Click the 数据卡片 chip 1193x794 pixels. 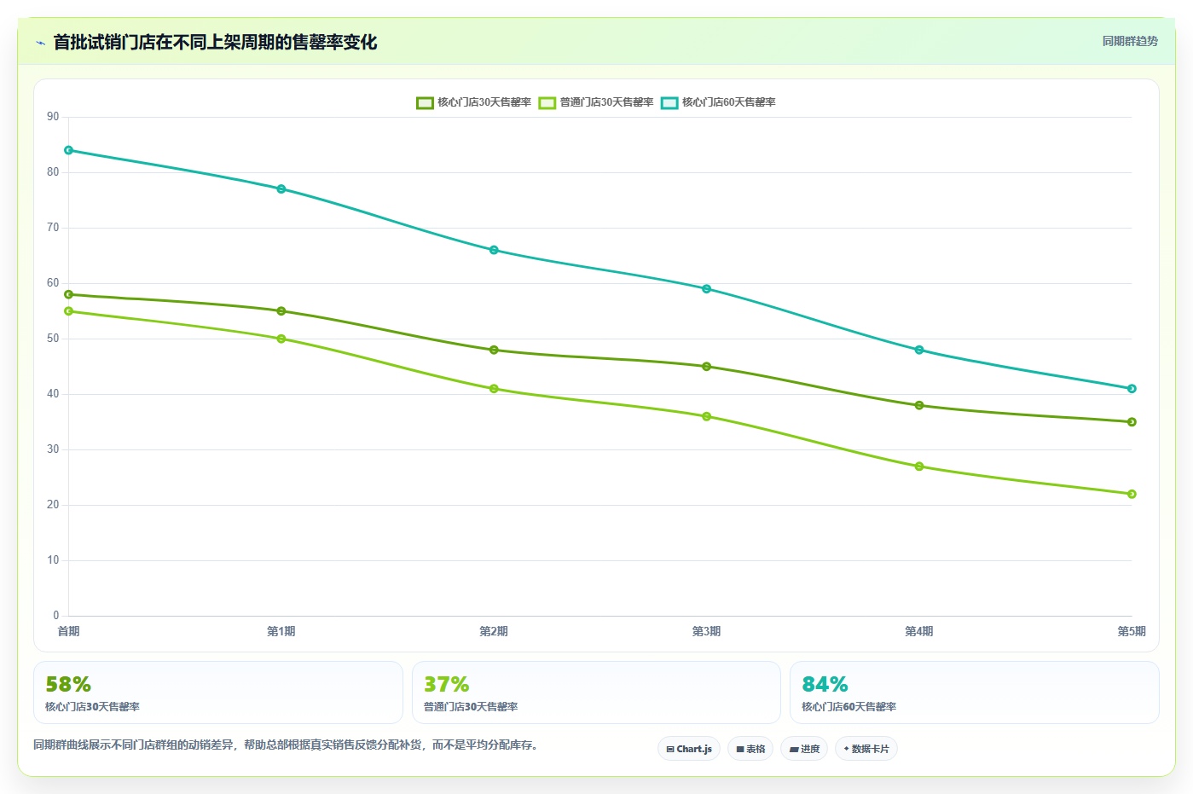[866, 749]
